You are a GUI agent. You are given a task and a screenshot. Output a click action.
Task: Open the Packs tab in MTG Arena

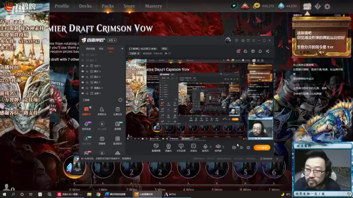(108, 6)
